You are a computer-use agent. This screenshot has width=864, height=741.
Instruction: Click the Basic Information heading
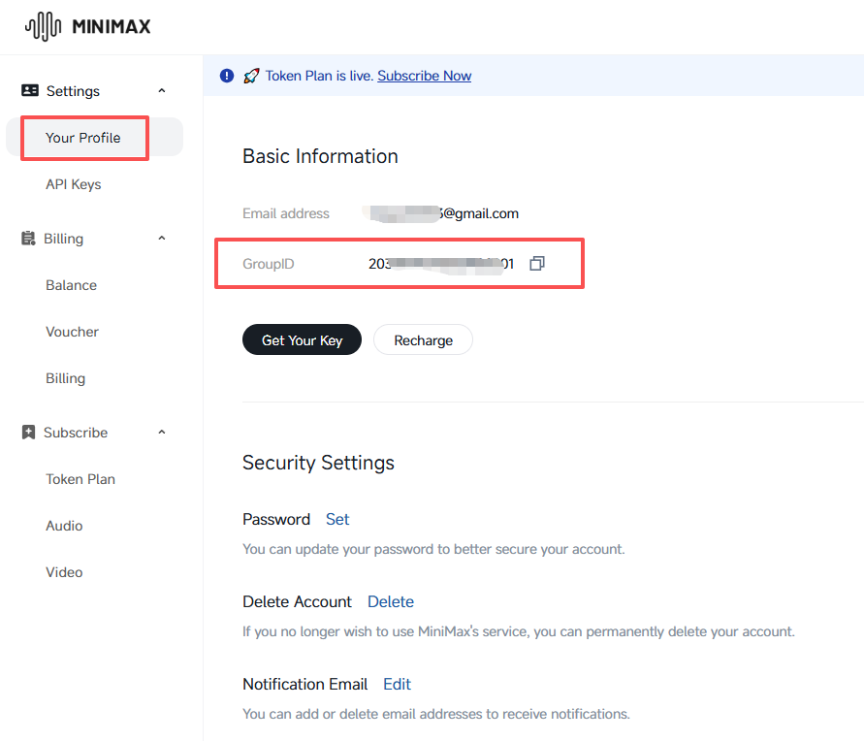point(320,156)
